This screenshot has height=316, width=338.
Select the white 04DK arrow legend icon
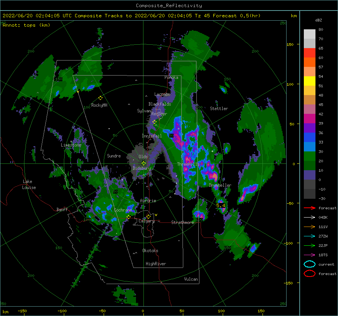click(x=309, y=217)
